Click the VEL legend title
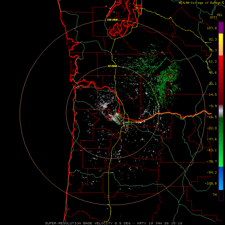 220,15
